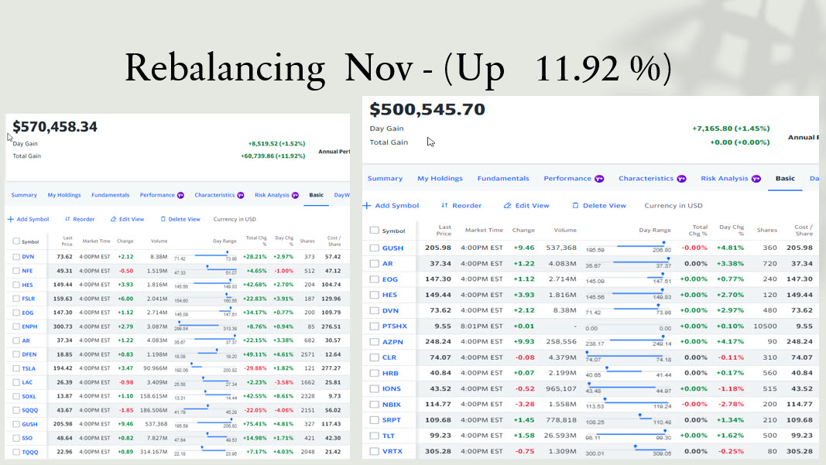Screen dimensions: 826x465
Task: Open the LAC symbol link
Action: click(x=27, y=382)
